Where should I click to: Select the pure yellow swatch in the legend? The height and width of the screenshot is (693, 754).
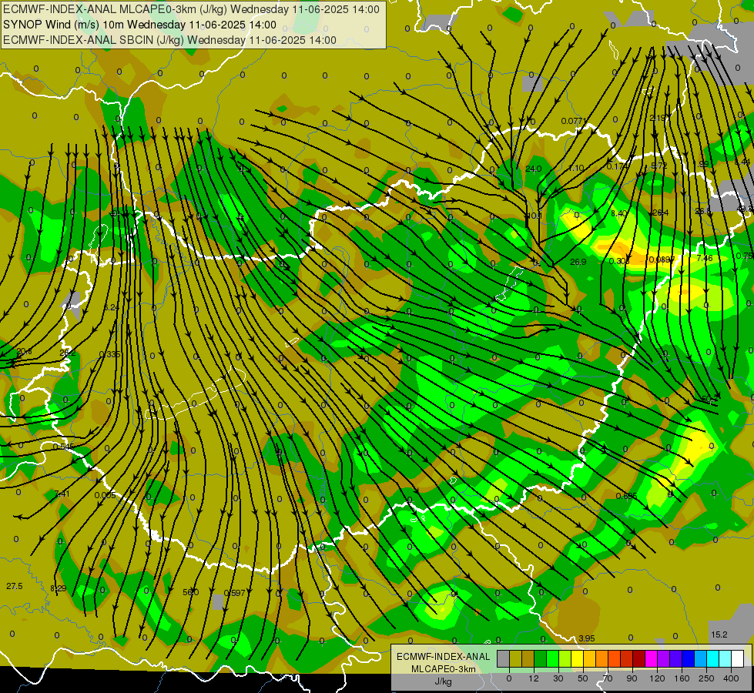tap(577, 658)
